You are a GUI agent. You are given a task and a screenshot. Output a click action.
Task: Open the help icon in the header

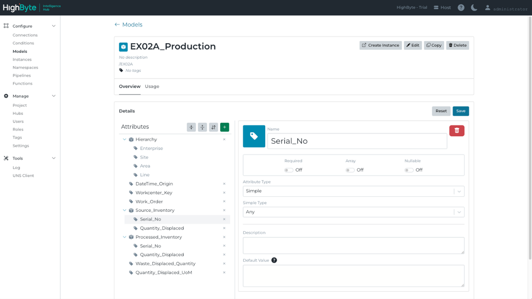(x=461, y=7)
